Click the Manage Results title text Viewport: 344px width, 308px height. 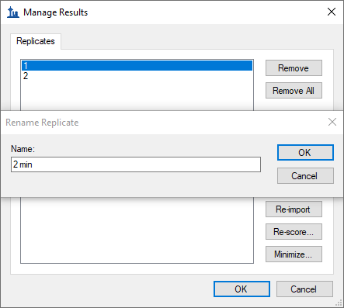56,12
